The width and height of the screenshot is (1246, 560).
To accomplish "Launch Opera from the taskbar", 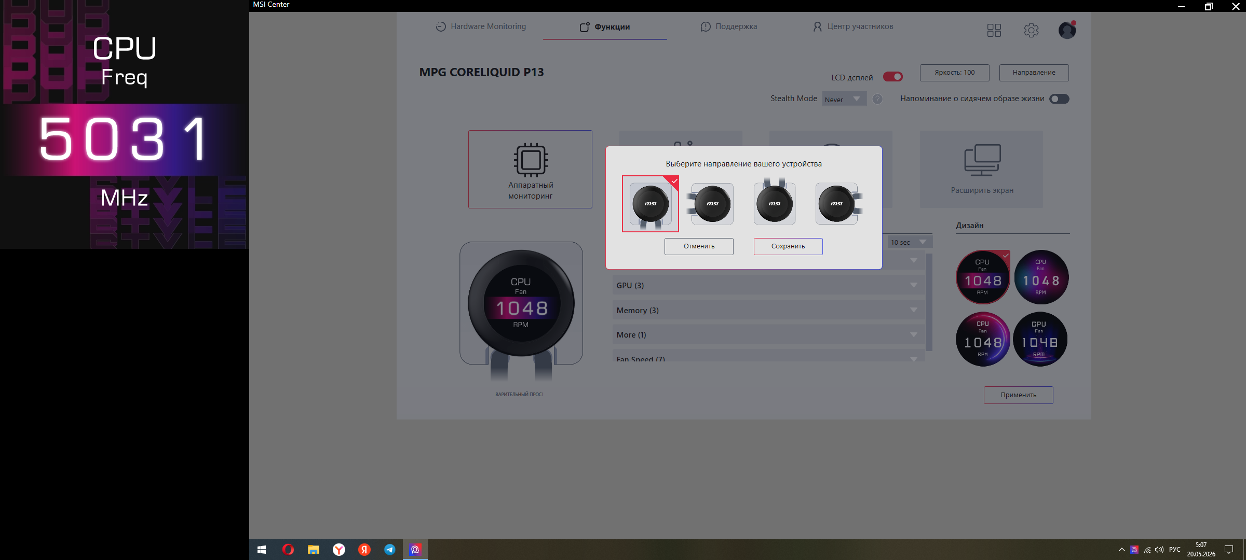I will (288, 550).
